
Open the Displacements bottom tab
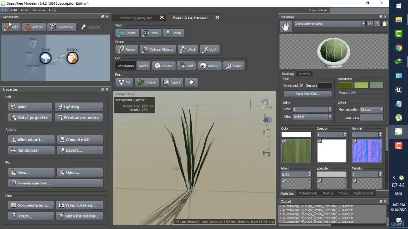click(363, 193)
